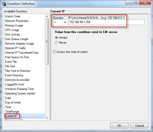Image resolution: width=153 pixels, height=132 pixels.
Task: Select Internet IP Transferred Data function
Action: [25, 53]
